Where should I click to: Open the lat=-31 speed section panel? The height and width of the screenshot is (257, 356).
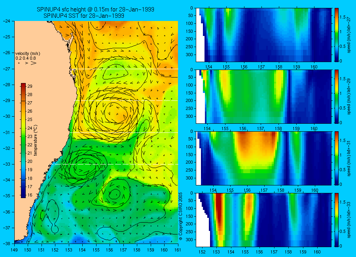pyautogui.click(x=263, y=158)
